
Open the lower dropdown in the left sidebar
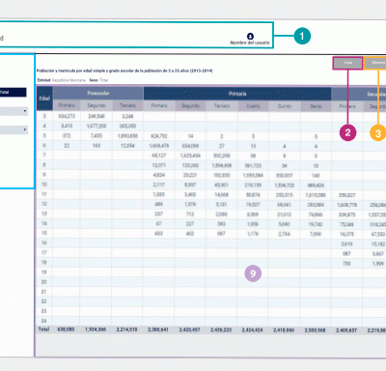click(14, 129)
